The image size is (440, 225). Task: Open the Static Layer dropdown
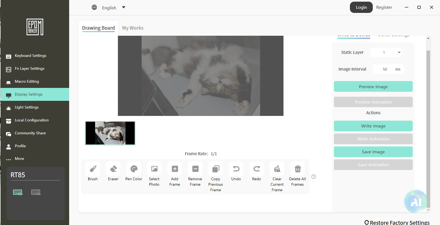386,52
